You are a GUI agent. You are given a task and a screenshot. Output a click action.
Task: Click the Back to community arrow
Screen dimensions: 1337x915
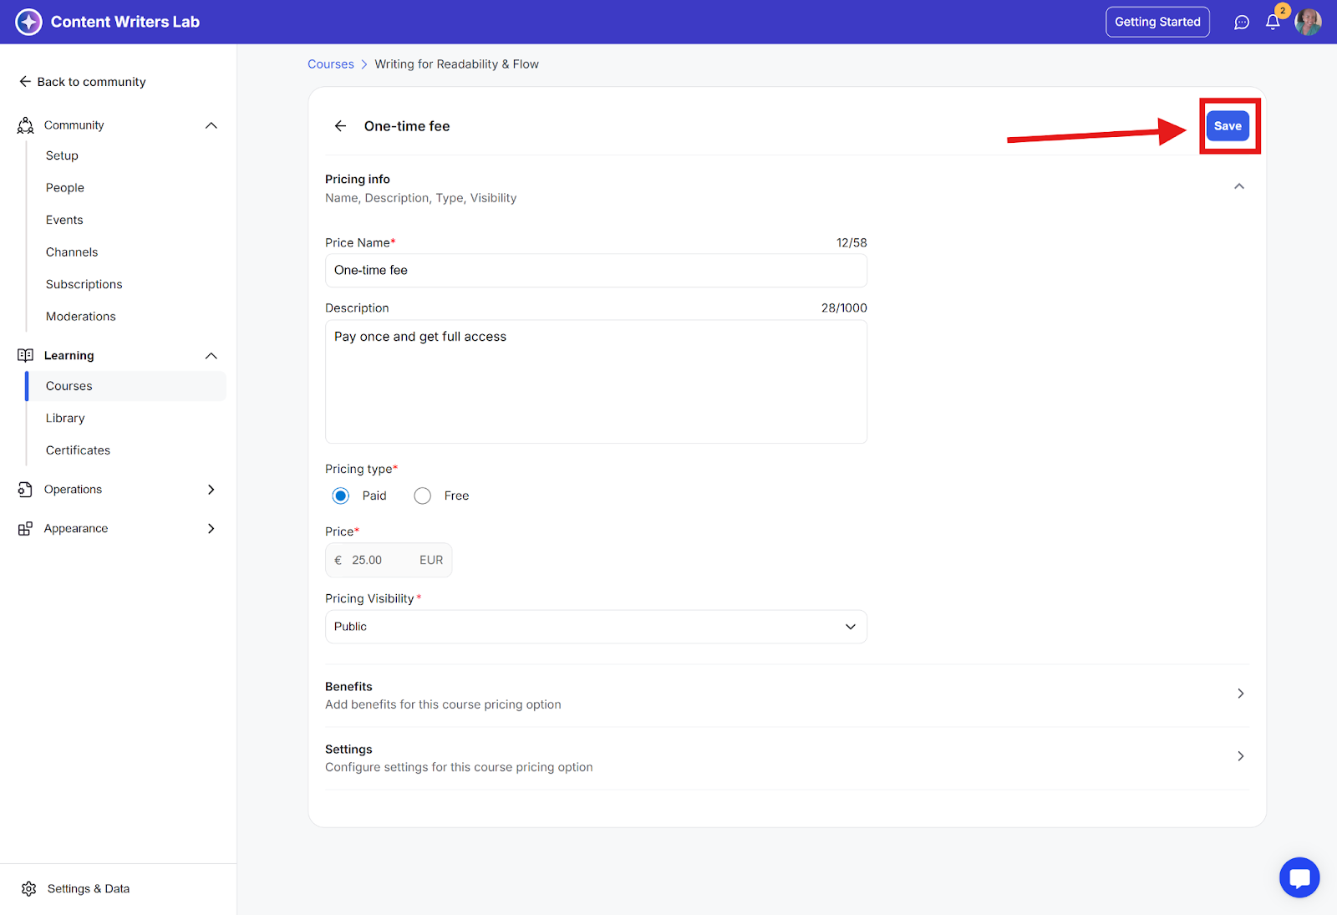pos(25,82)
